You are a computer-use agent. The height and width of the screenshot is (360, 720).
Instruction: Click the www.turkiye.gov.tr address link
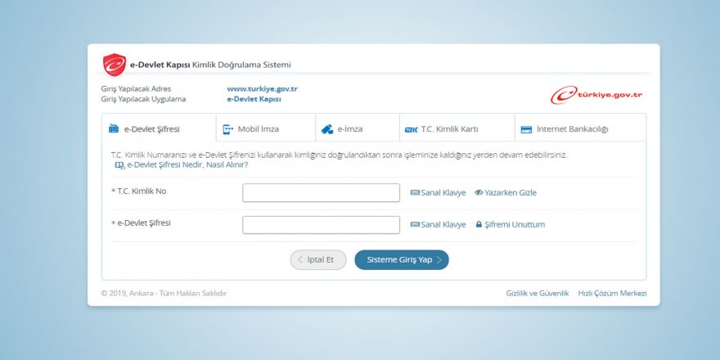262,89
